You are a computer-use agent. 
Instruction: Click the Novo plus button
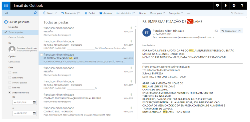coord(48,13)
